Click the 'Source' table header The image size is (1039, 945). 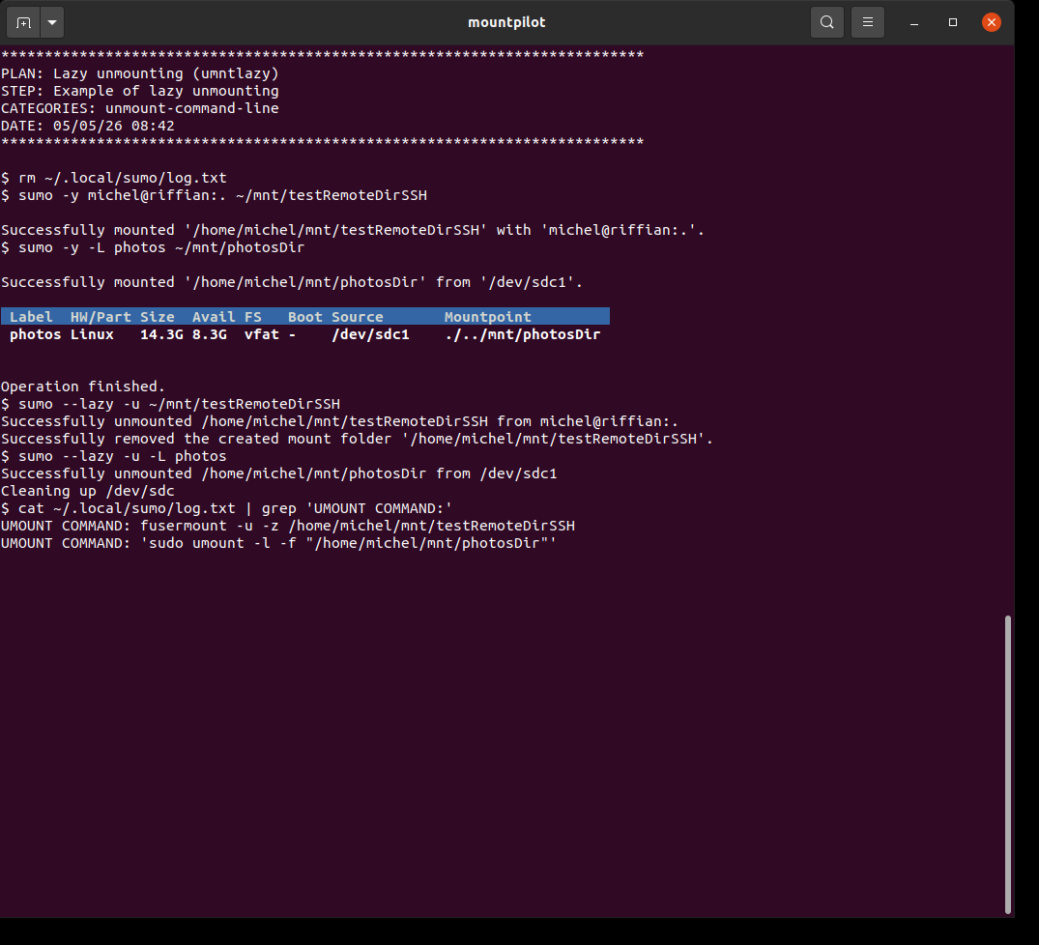[x=358, y=317]
